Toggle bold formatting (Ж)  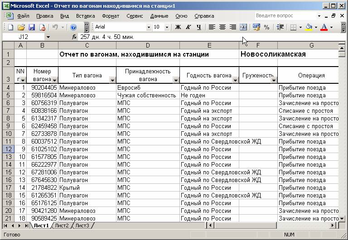pyautogui.click(x=178, y=27)
